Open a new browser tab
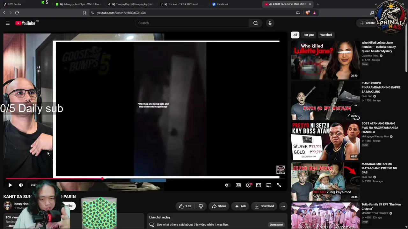The image size is (408, 229). (x=318, y=4)
